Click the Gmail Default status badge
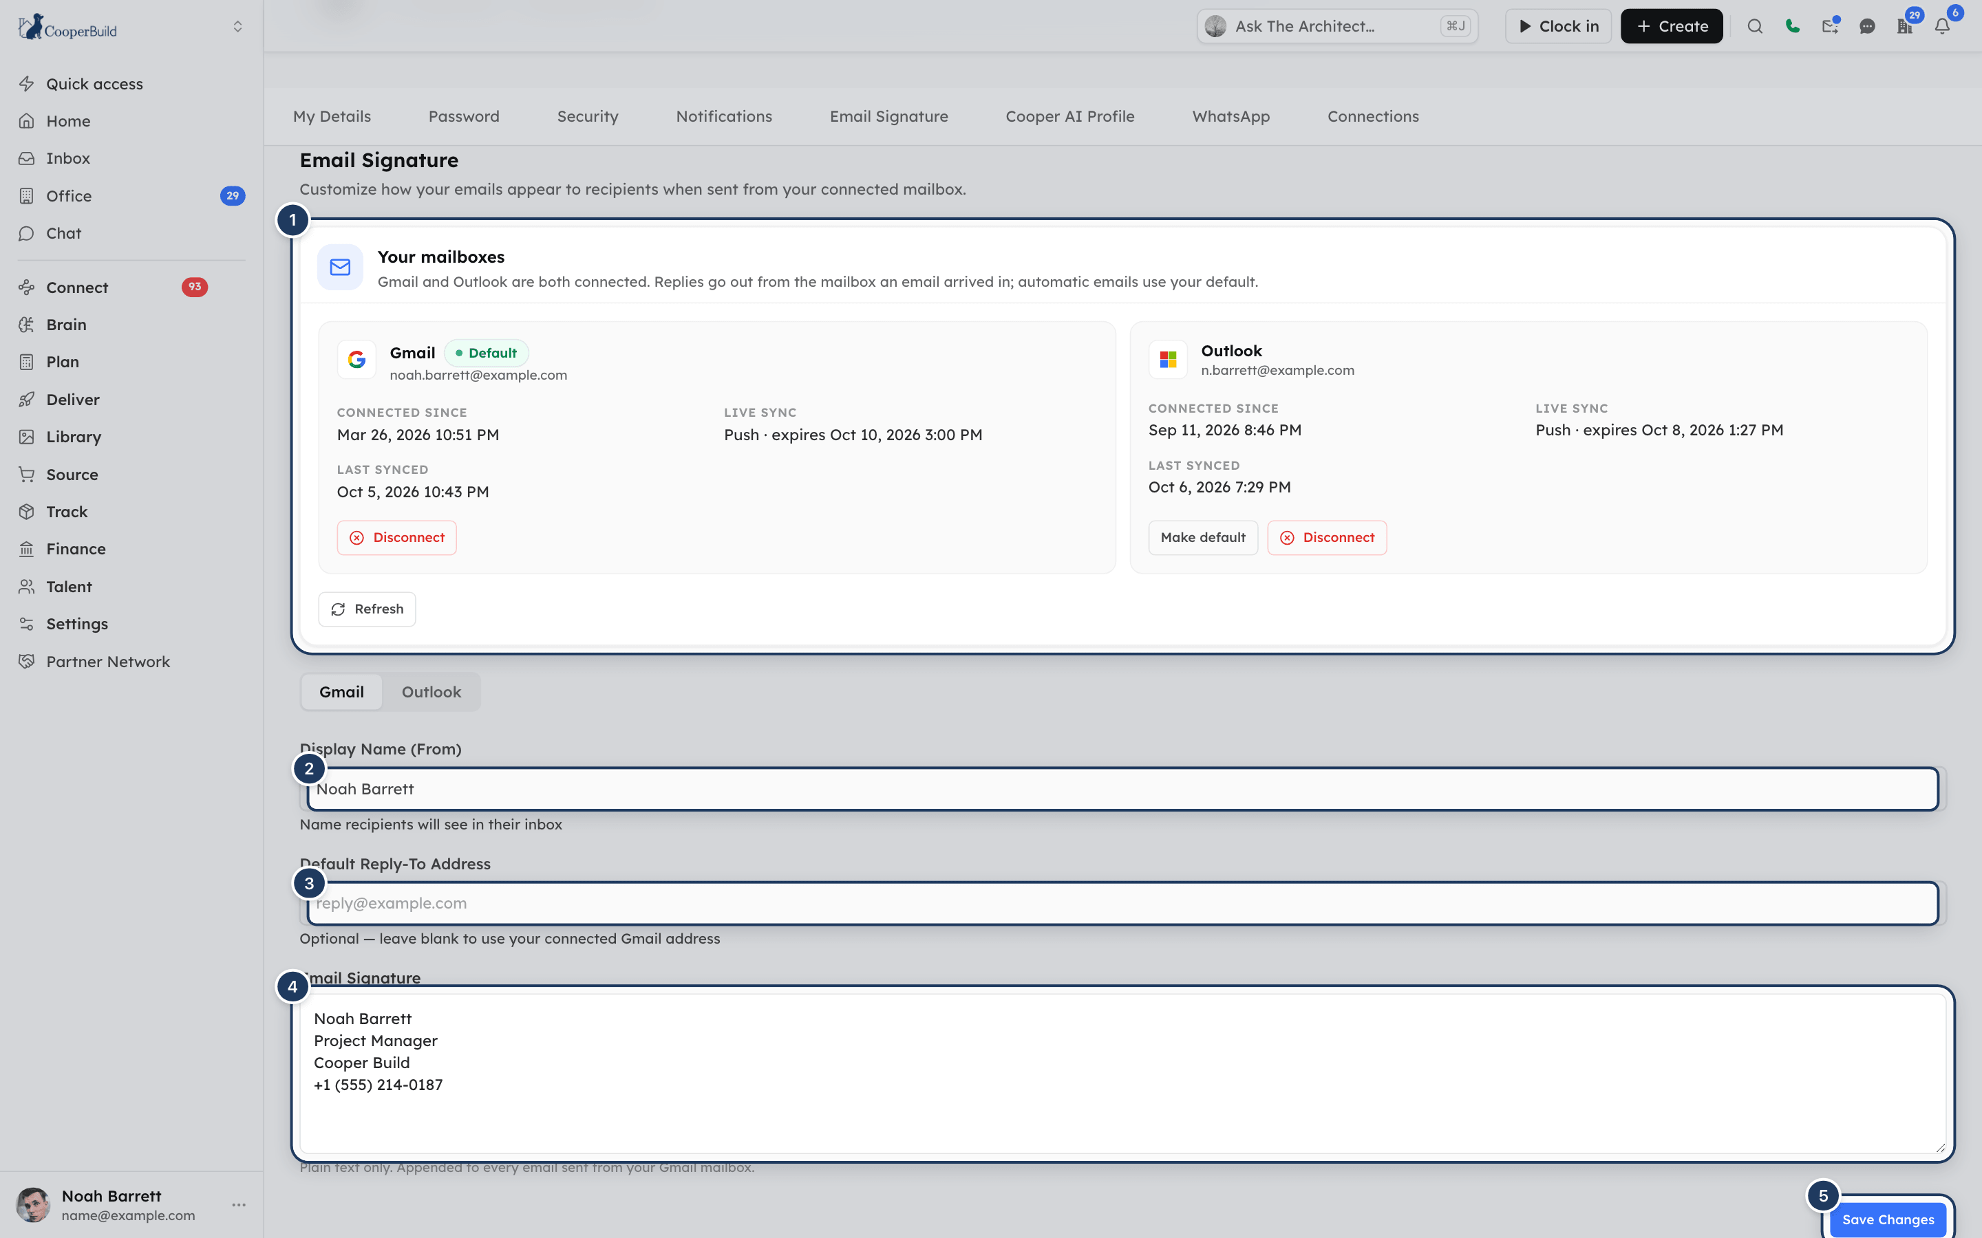Viewport: 1982px width, 1238px height. pyautogui.click(x=487, y=353)
